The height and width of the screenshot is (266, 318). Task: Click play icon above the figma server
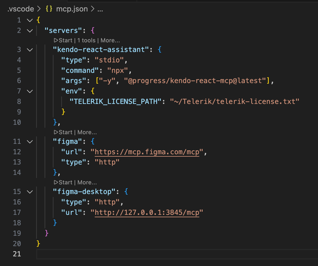click(56, 132)
